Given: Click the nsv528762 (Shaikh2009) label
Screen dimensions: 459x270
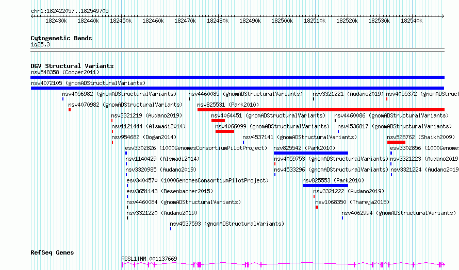Looking at the screenshot, I should (421, 137).
